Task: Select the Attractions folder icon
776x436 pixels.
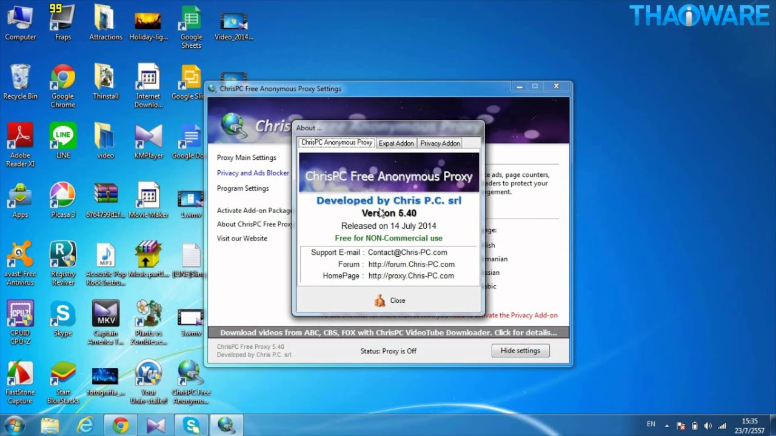Action: pyautogui.click(x=105, y=23)
